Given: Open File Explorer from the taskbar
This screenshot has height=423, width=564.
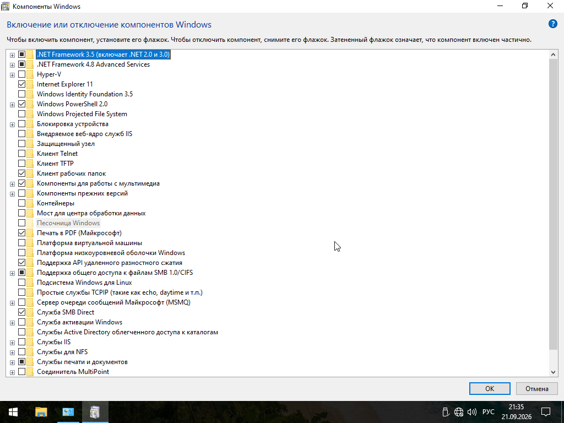Looking at the screenshot, I should point(41,412).
